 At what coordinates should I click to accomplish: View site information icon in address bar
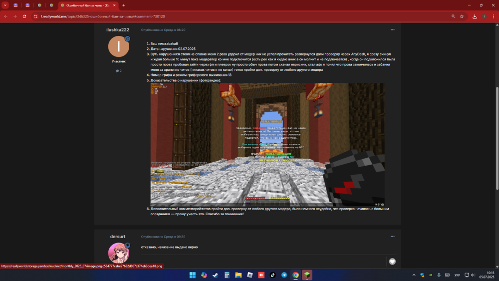pos(35,16)
